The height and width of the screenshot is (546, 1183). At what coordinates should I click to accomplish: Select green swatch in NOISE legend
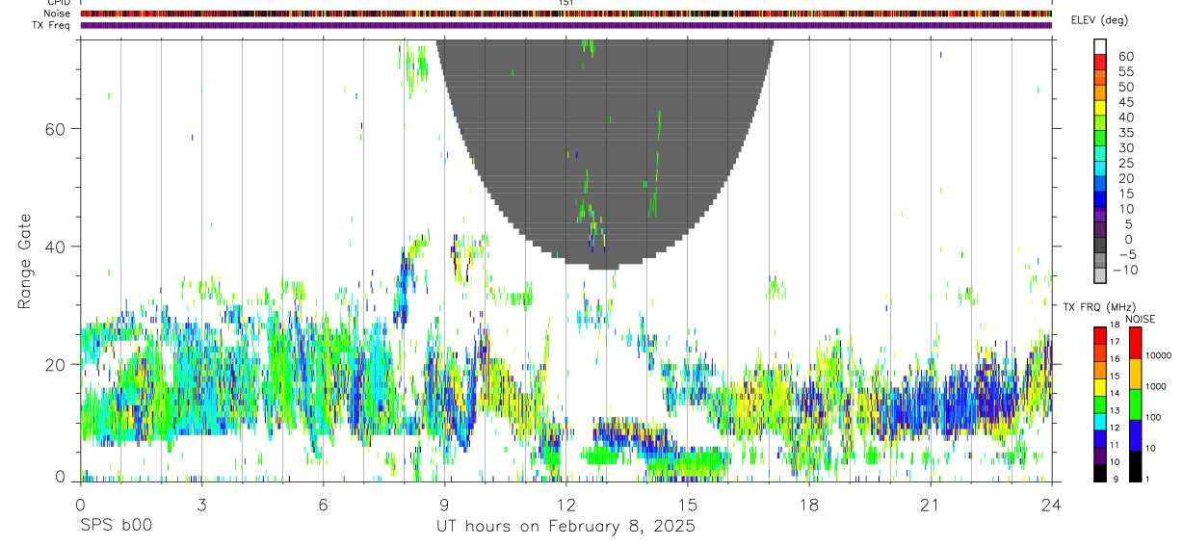click(x=1135, y=404)
